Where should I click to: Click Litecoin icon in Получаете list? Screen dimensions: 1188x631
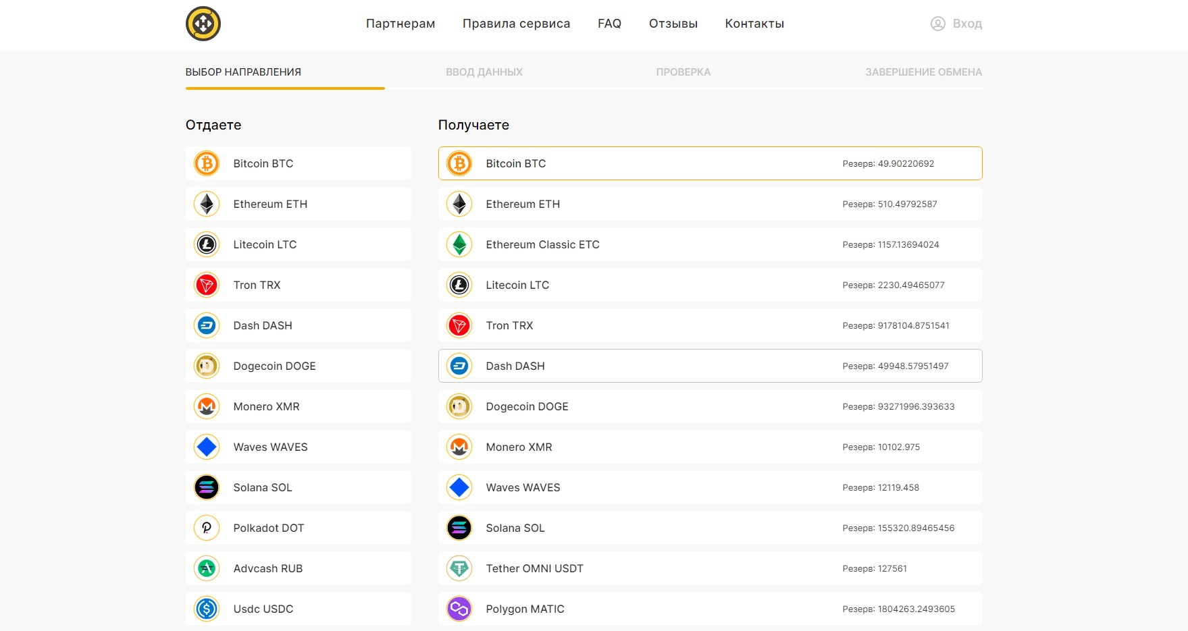click(459, 285)
